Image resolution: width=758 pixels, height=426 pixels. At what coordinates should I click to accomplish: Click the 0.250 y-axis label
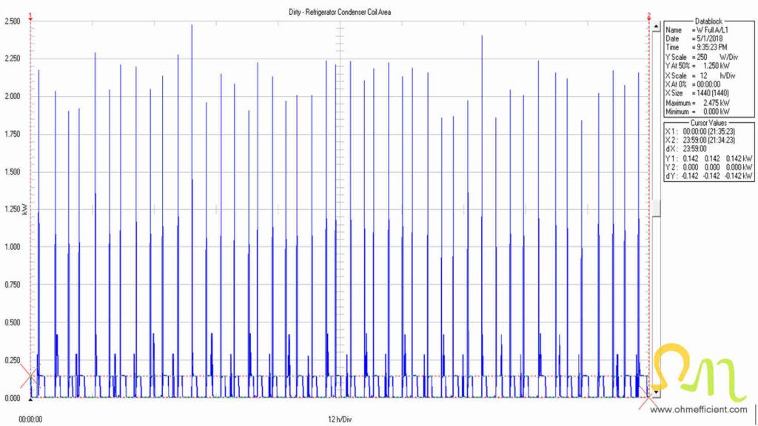tap(12, 360)
